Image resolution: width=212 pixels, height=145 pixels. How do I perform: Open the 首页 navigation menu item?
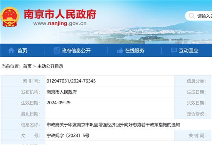(x=22, y=51)
